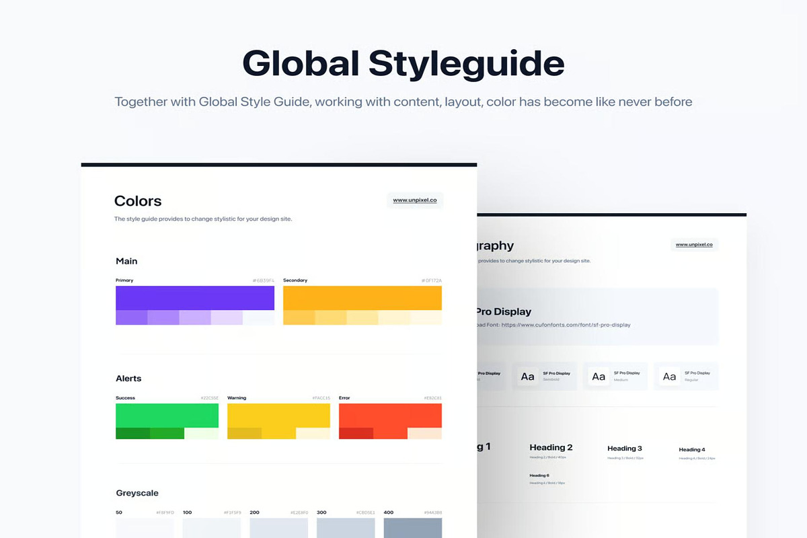Select the Greyscale 50 swatch
This screenshot has height=538, width=807.
click(145, 528)
